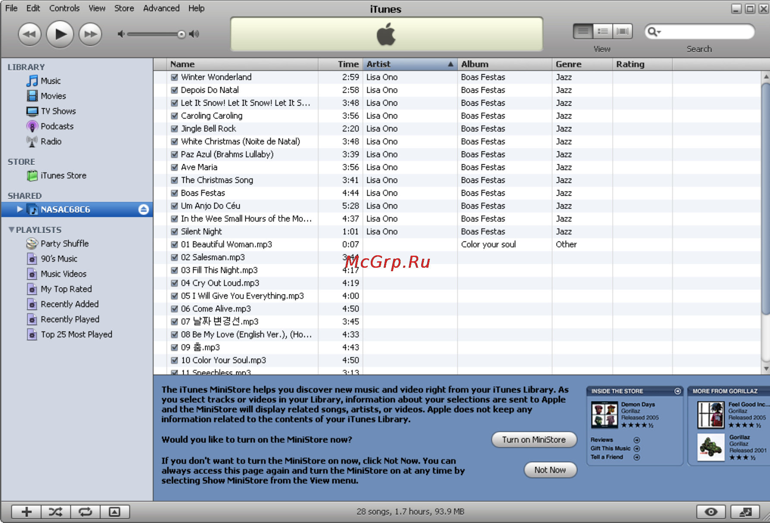Open Movies library
This screenshot has height=523, width=770.
(x=53, y=96)
